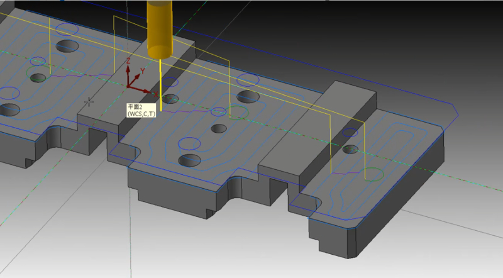Click the rightmost drilled hole on the part
This screenshot has width=503, height=278.
tap(351, 150)
